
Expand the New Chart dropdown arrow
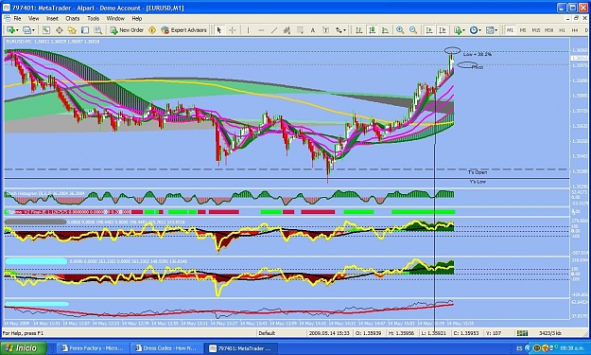[17, 30]
